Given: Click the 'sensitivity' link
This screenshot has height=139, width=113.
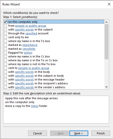Looking at the screenshot, I should 29,49.
